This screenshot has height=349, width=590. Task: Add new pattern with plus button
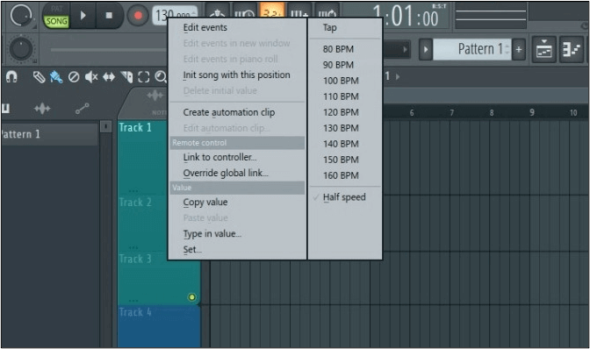point(519,49)
